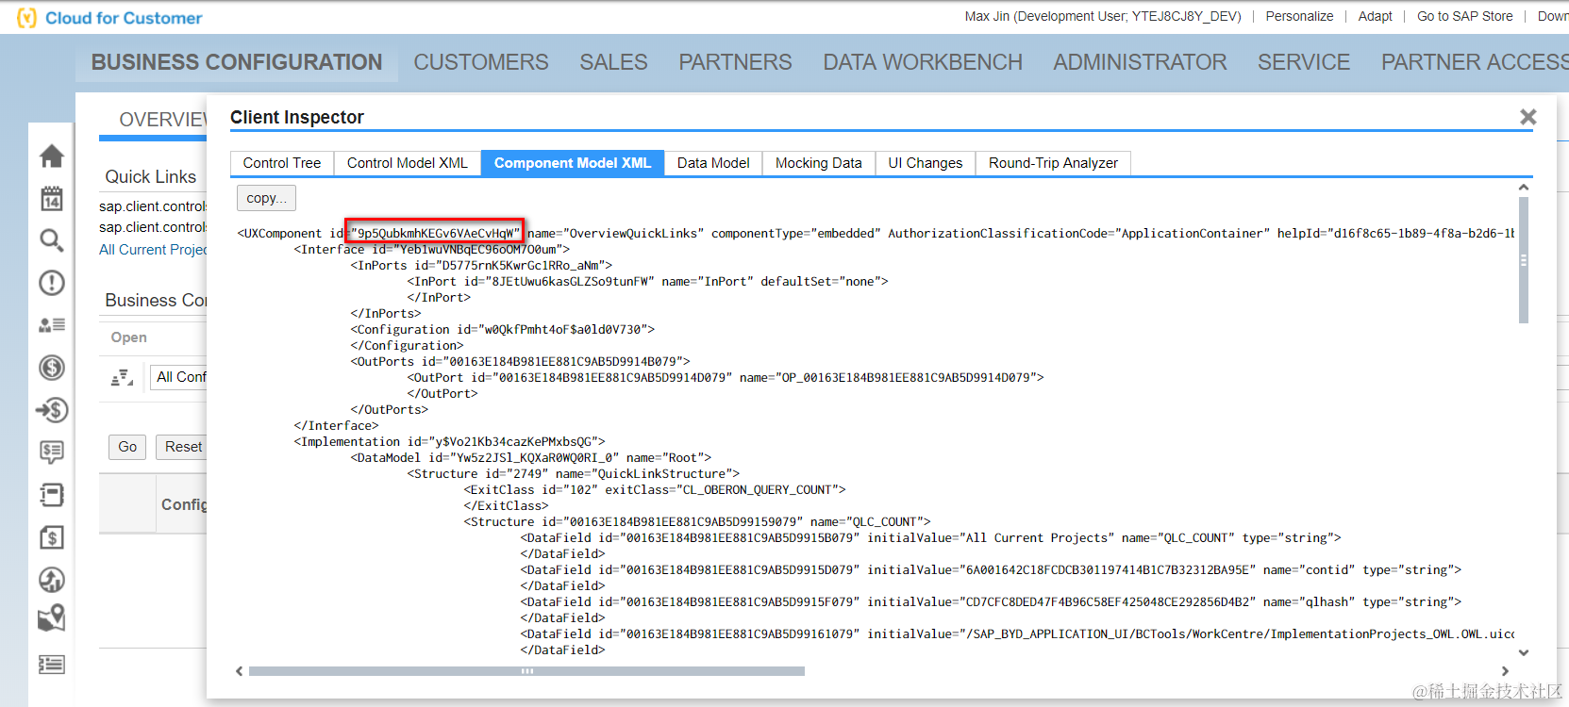Open the exclamation alert sidebar icon

pos(52,283)
